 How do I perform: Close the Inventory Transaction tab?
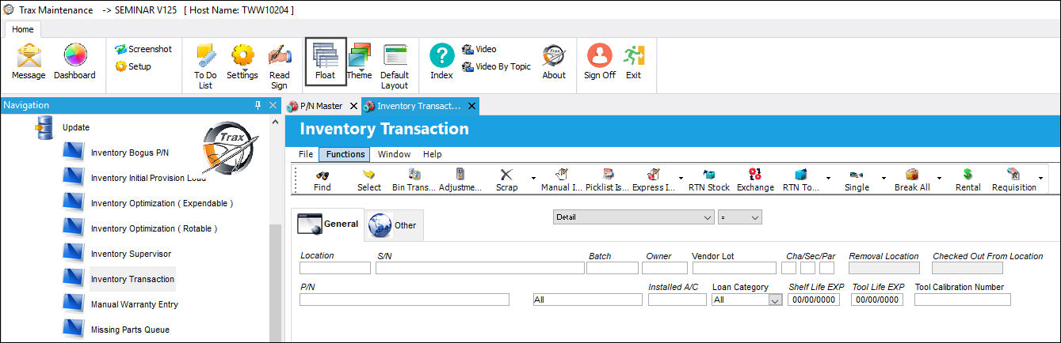[472, 106]
